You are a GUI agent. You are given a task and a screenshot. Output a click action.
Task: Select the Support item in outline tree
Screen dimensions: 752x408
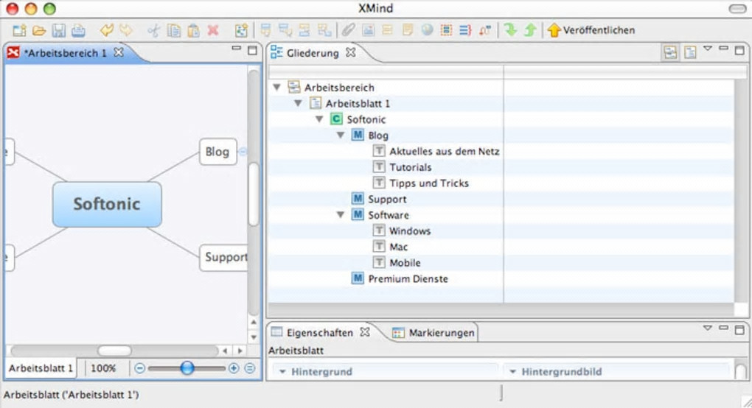(387, 199)
